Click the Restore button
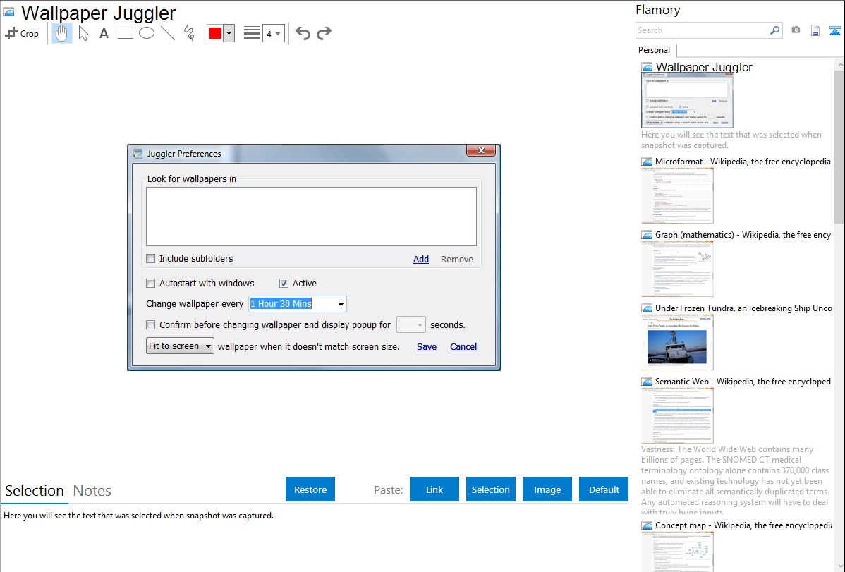Screen dimensions: 845x572 tap(310, 489)
